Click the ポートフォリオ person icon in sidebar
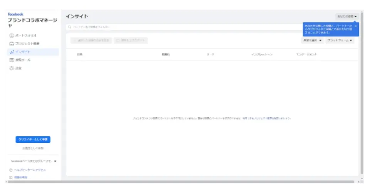 [x=12, y=35]
